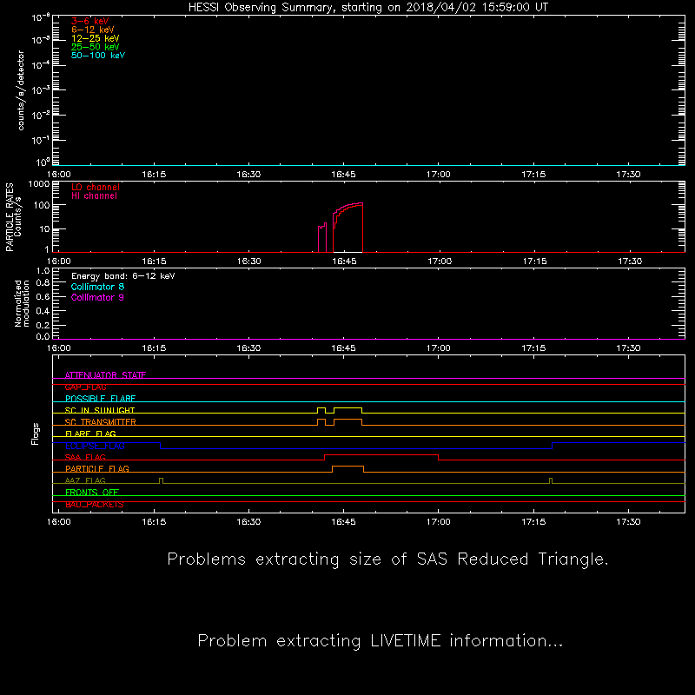Click the LIVETIME information problem message
The width and height of the screenshot is (695, 695).
click(x=381, y=641)
